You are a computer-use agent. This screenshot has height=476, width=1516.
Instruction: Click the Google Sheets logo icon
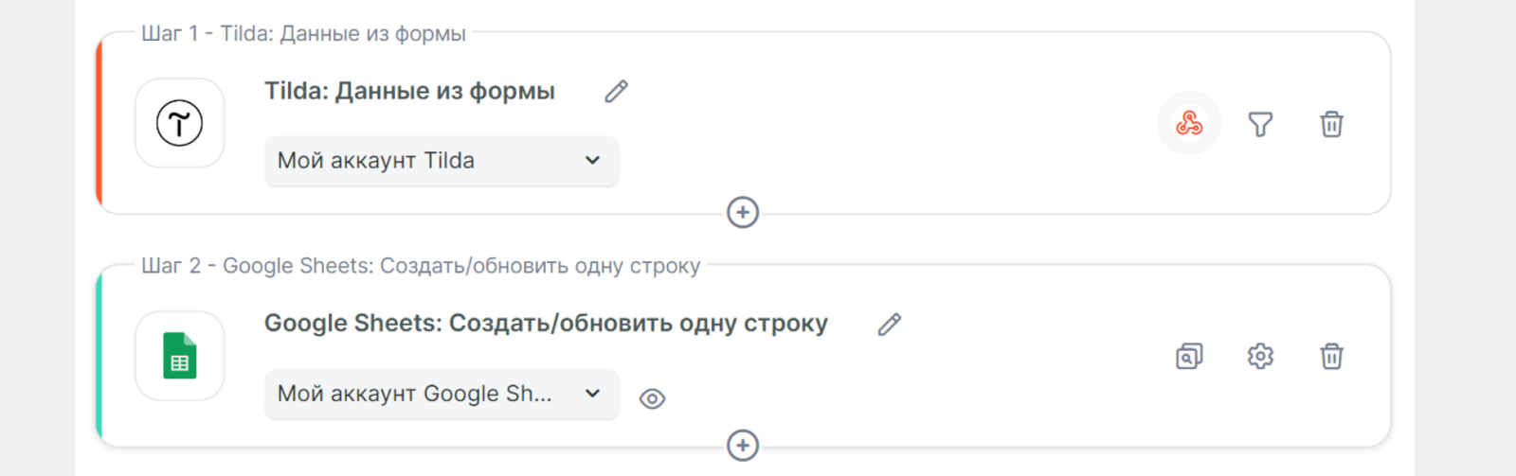tap(180, 356)
